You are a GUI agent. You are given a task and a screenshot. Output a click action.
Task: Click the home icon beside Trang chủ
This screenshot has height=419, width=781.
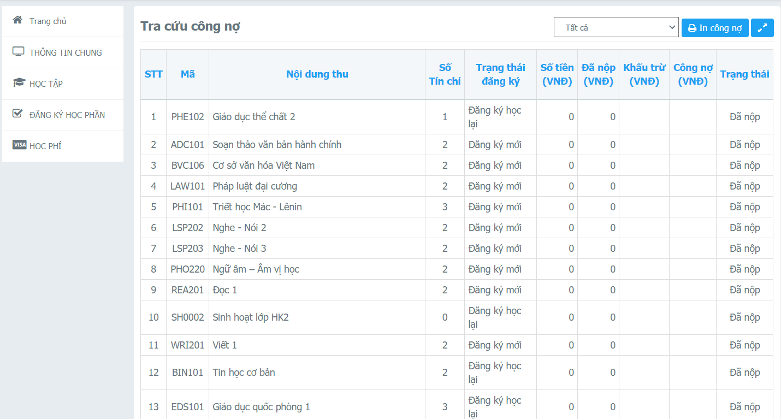[18, 20]
